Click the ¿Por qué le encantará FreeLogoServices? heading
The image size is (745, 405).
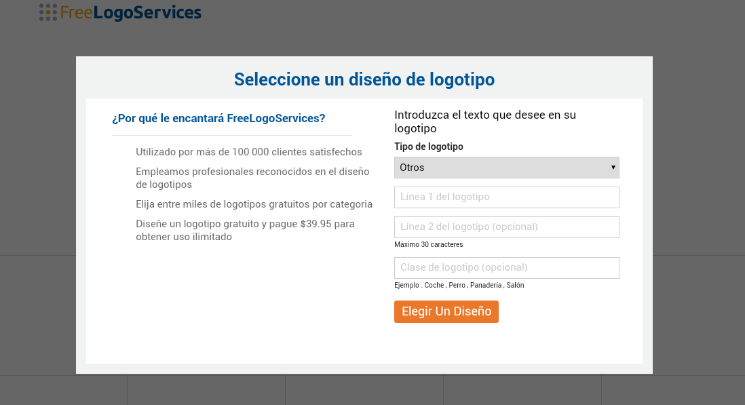[x=218, y=118]
